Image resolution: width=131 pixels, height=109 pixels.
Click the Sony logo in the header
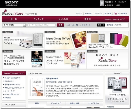click(12, 2)
